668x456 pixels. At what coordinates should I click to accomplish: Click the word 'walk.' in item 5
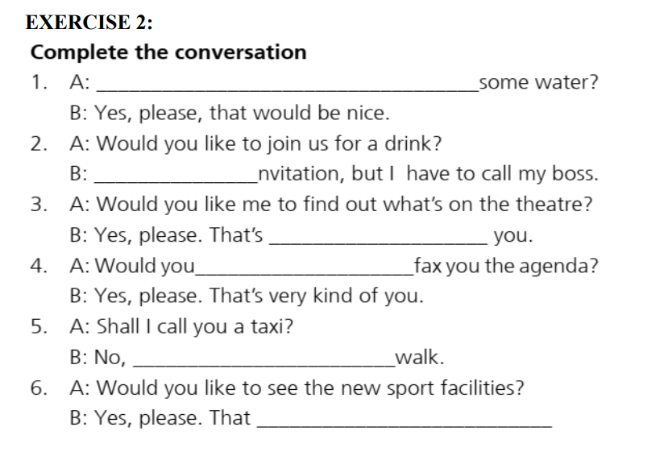coord(420,357)
